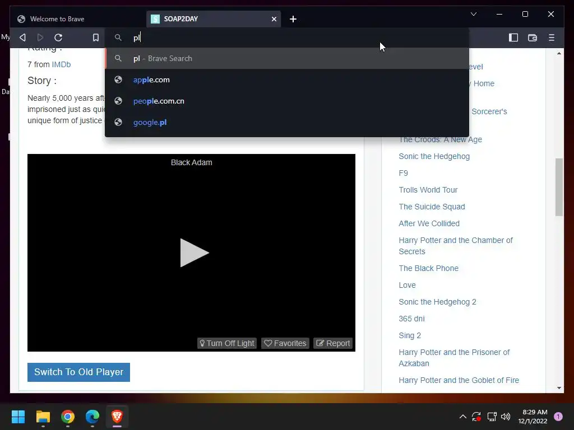Open the Sing 2 link

410,335
